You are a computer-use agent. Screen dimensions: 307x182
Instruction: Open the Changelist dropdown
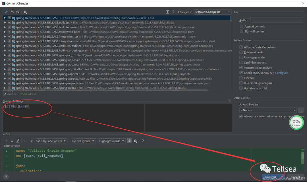pos(212,12)
